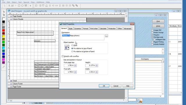Screen dimensions: 186x105
Task: Click the lookup icon beside bottom text field
Action: tap(140, 101)
